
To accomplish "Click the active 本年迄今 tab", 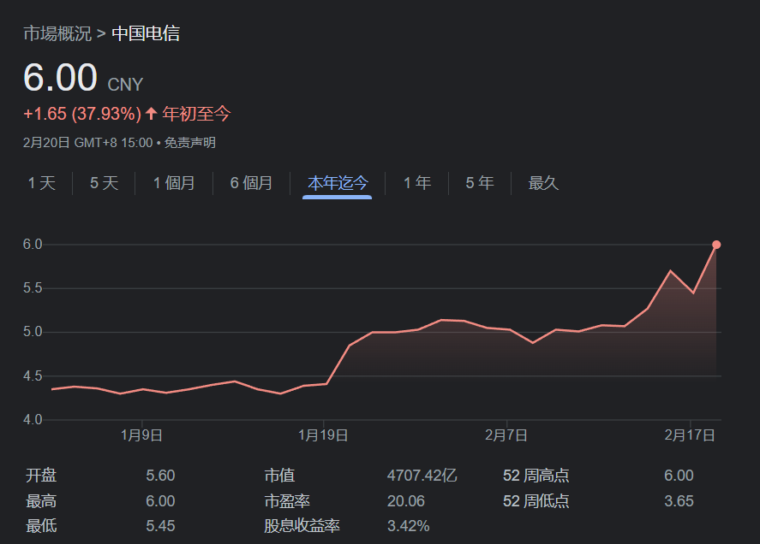I will pyautogui.click(x=337, y=183).
